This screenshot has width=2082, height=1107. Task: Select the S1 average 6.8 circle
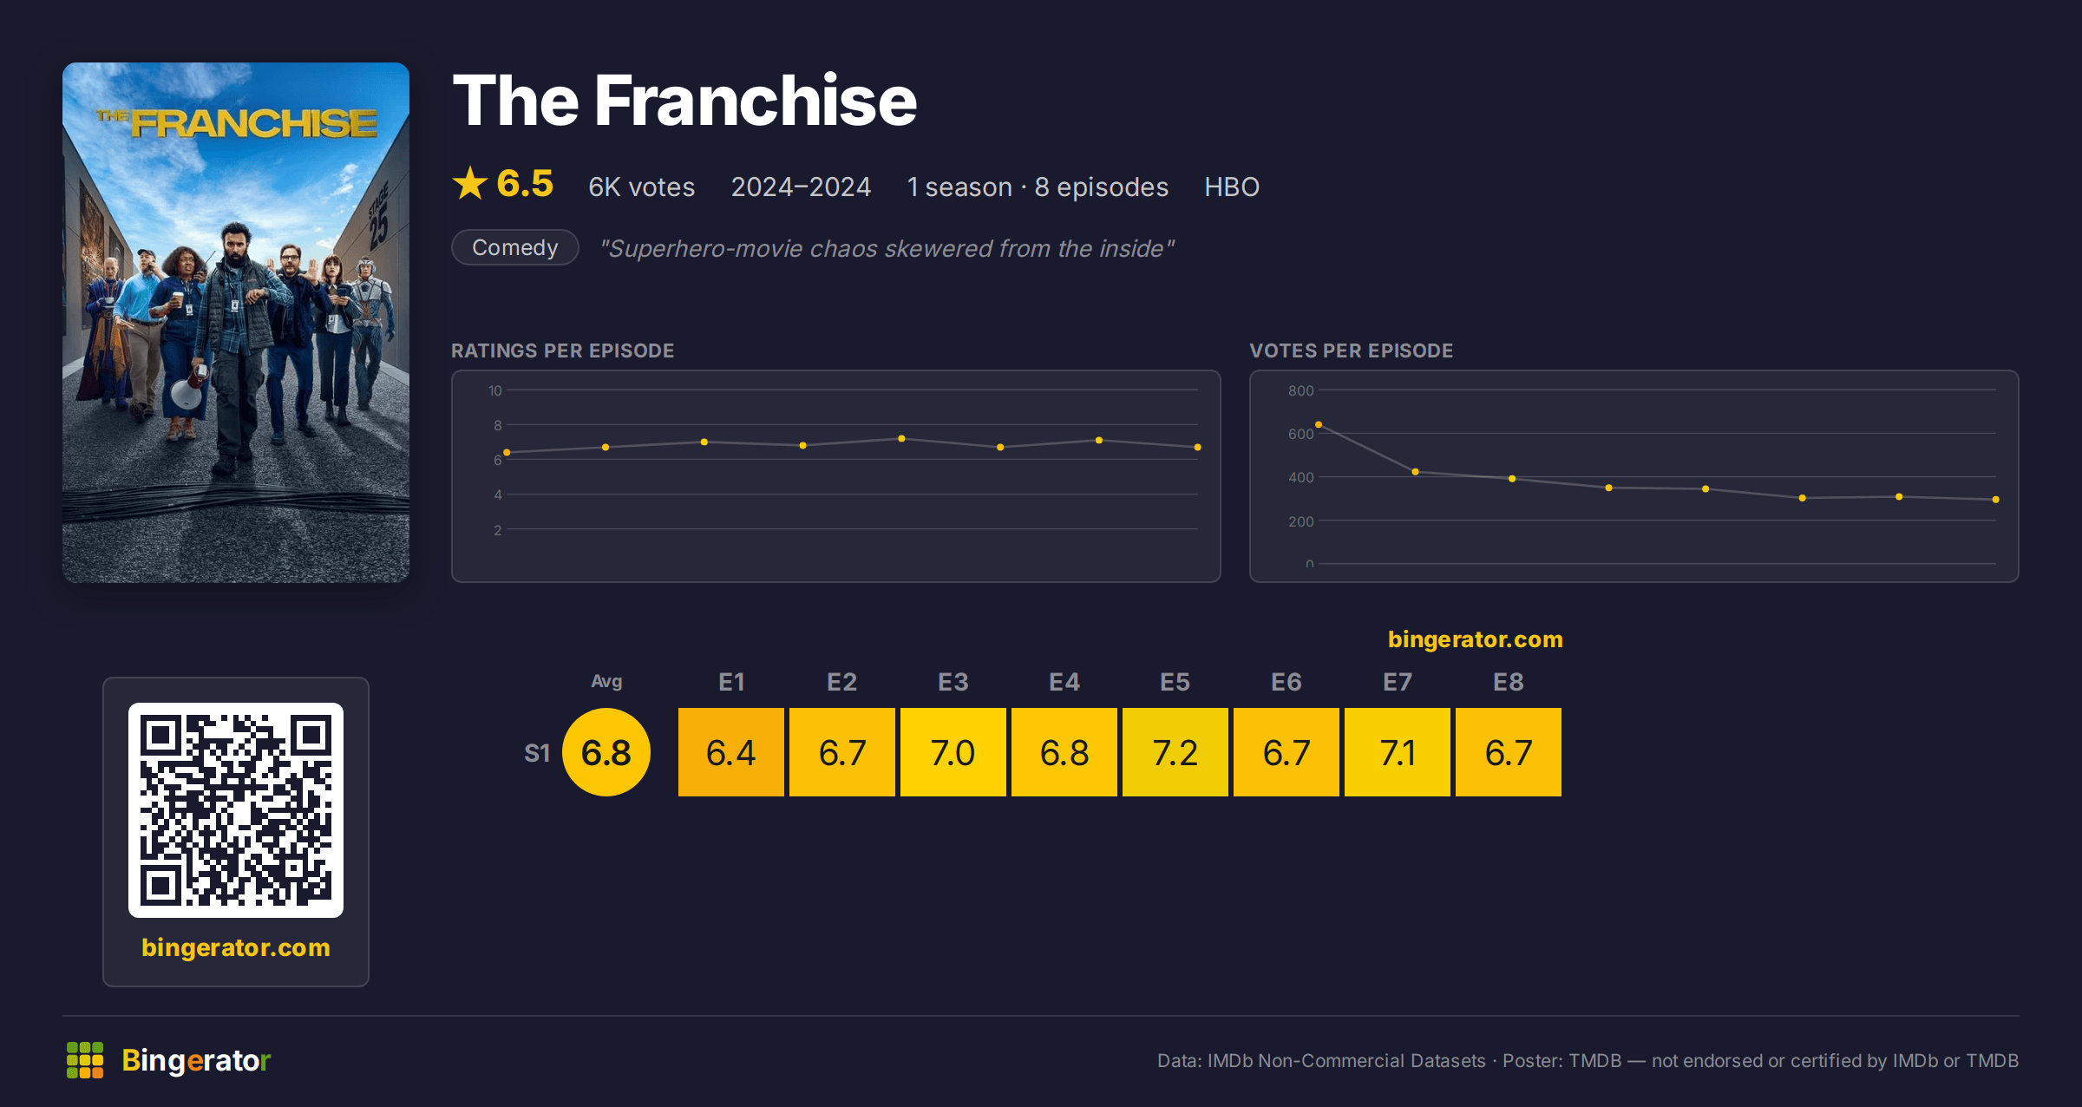(606, 752)
